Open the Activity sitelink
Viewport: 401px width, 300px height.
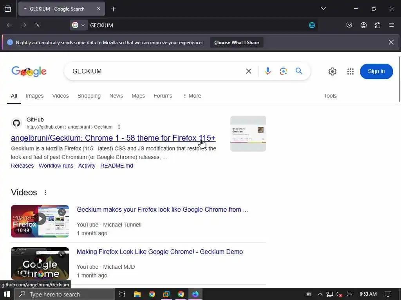[87, 166]
